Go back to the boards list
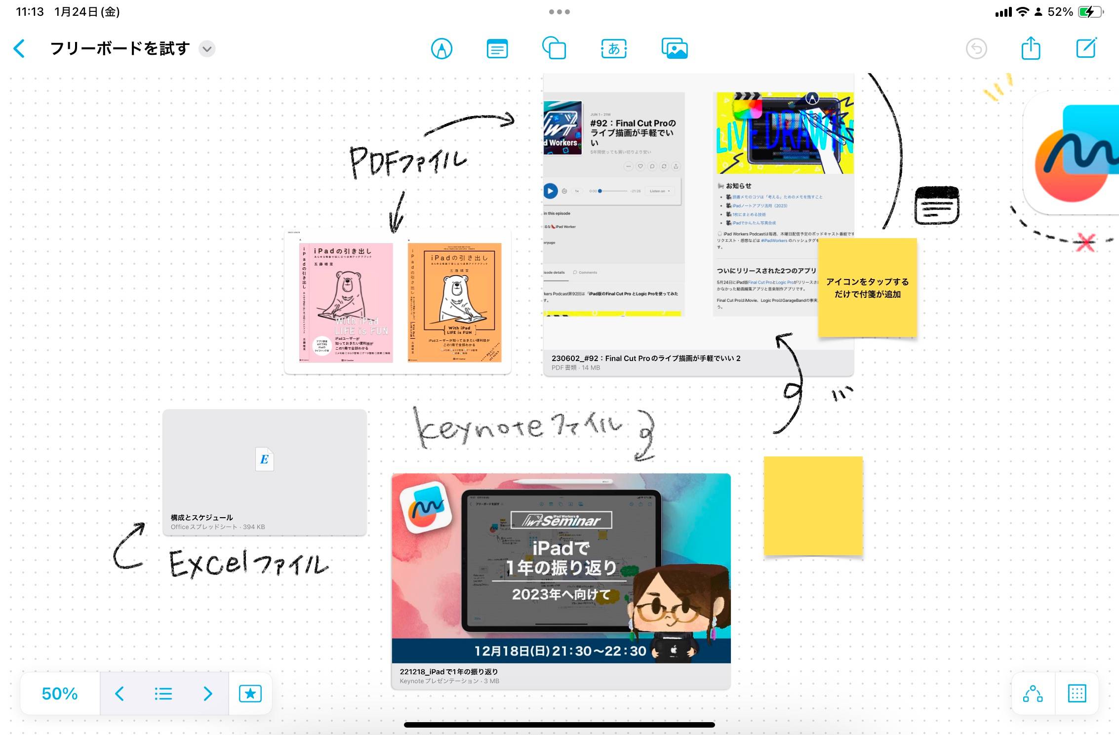Image resolution: width=1119 pixels, height=735 pixels. click(x=19, y=48)
